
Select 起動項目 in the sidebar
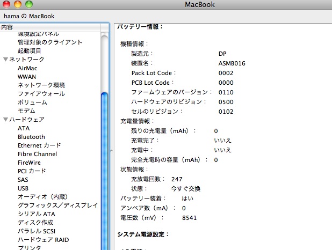[29, 51]
